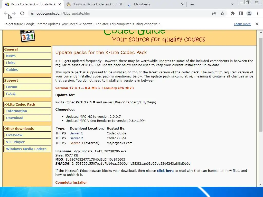Viewport: 263px width, 197px height.
Task: Expand the tab search chevron
Action: [x=232, y=4]
